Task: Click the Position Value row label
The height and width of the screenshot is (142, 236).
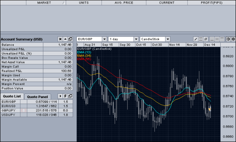Action: pos(12,88)
